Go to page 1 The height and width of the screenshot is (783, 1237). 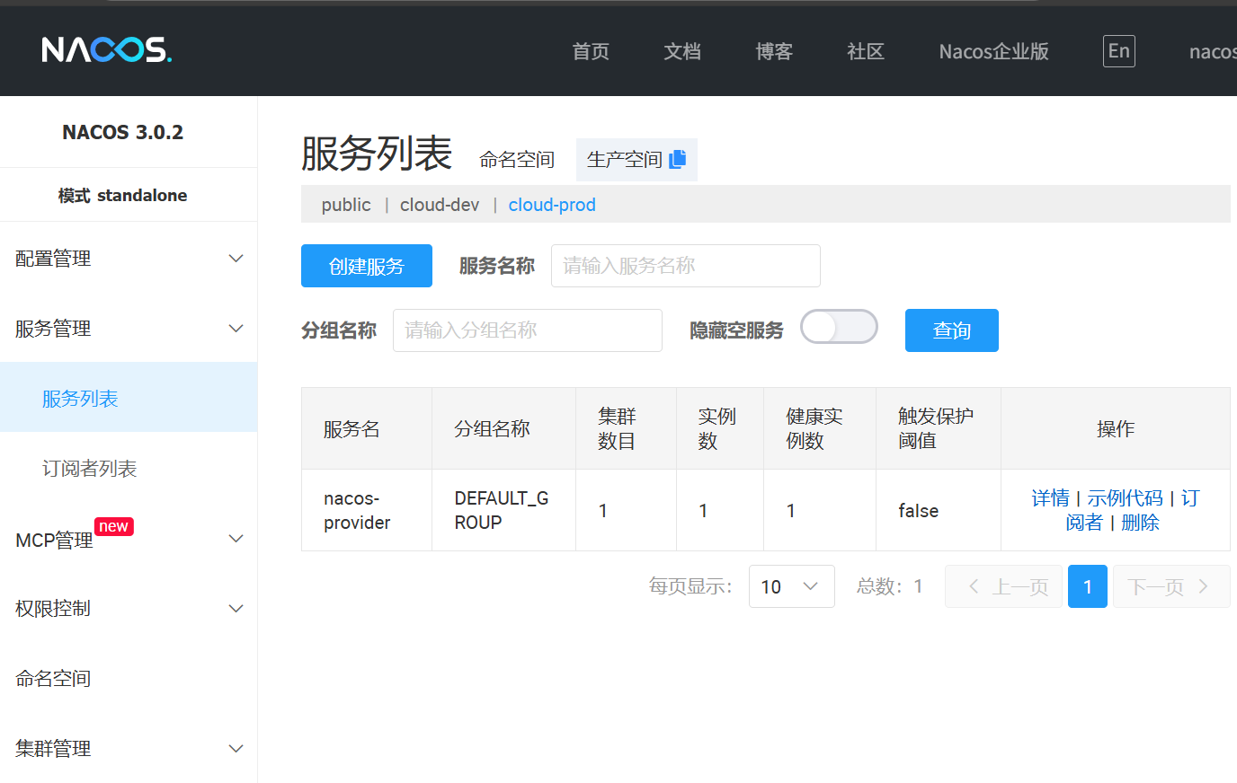point(1088,586)
